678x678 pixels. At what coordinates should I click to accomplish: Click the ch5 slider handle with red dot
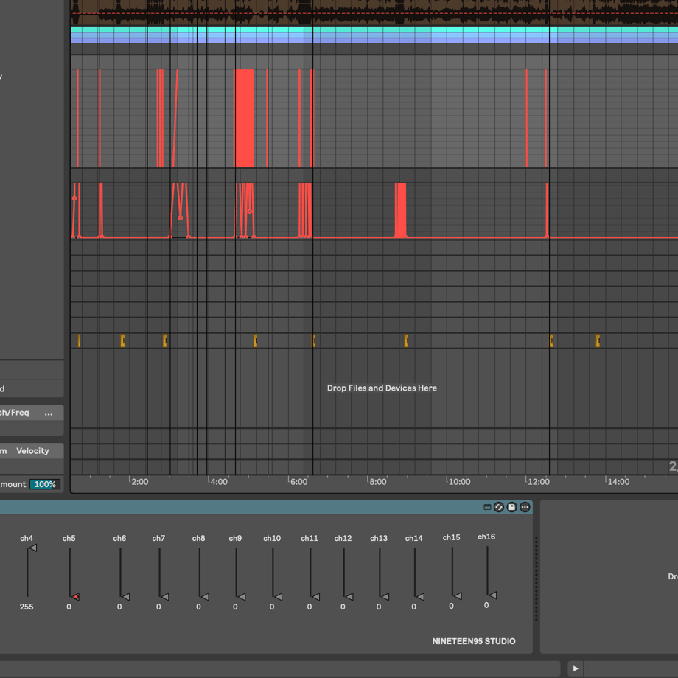[x=75, y=597]
